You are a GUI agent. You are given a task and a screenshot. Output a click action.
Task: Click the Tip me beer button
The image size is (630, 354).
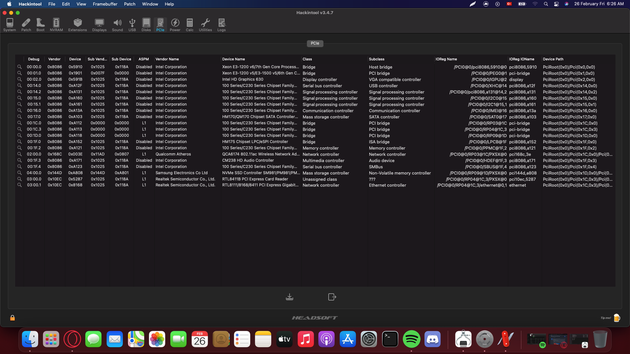(616, 318)
